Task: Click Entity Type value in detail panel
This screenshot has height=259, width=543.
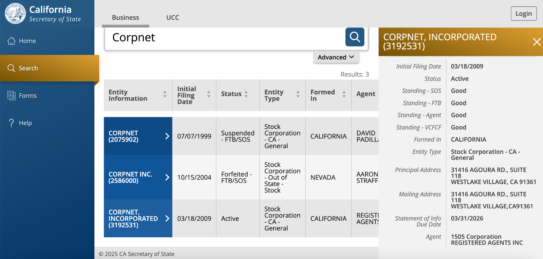Action: click(485, 155)
